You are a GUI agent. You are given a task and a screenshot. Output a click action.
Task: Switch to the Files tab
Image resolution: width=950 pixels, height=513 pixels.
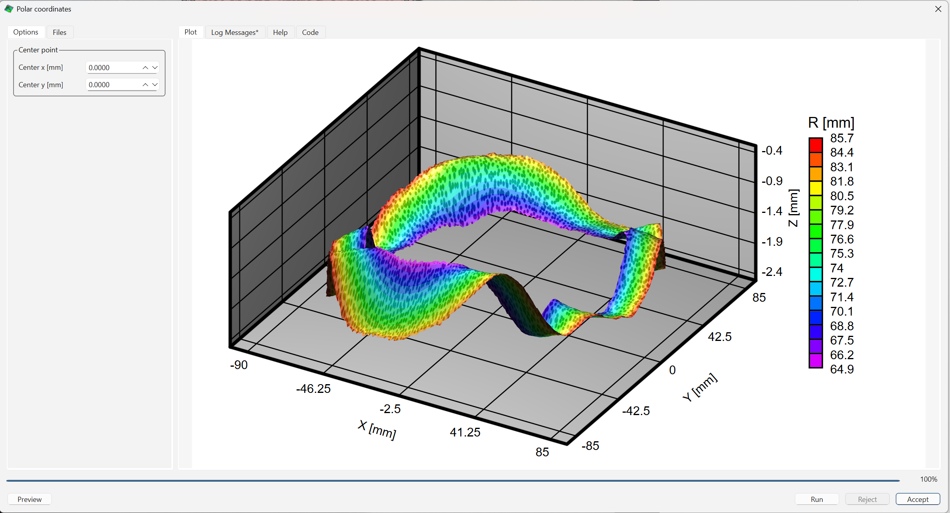(x=59, y=32)
